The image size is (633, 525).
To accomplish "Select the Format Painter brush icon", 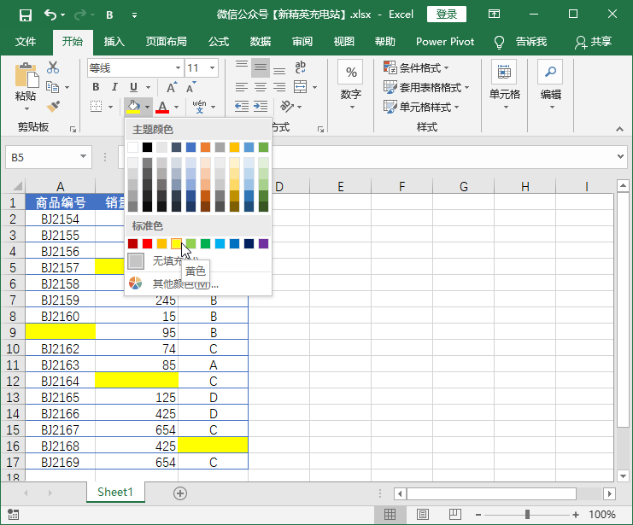I will tap(53, 107).
